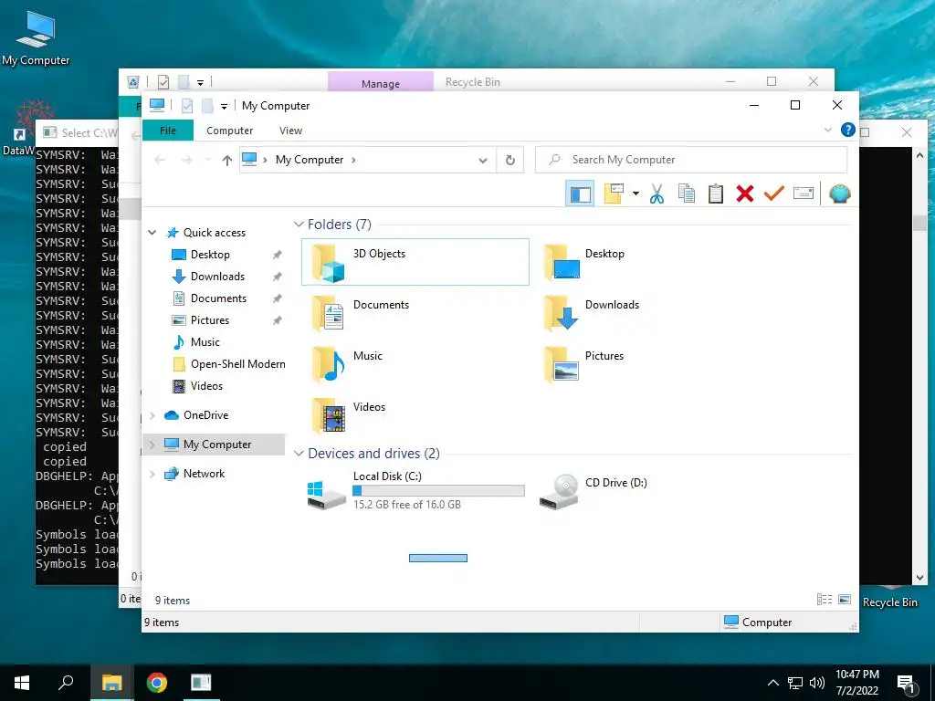The width and height of the screenshot is (935, 701).
Task: Expand the My Computer tree node
Action: [x=152, y=445]
